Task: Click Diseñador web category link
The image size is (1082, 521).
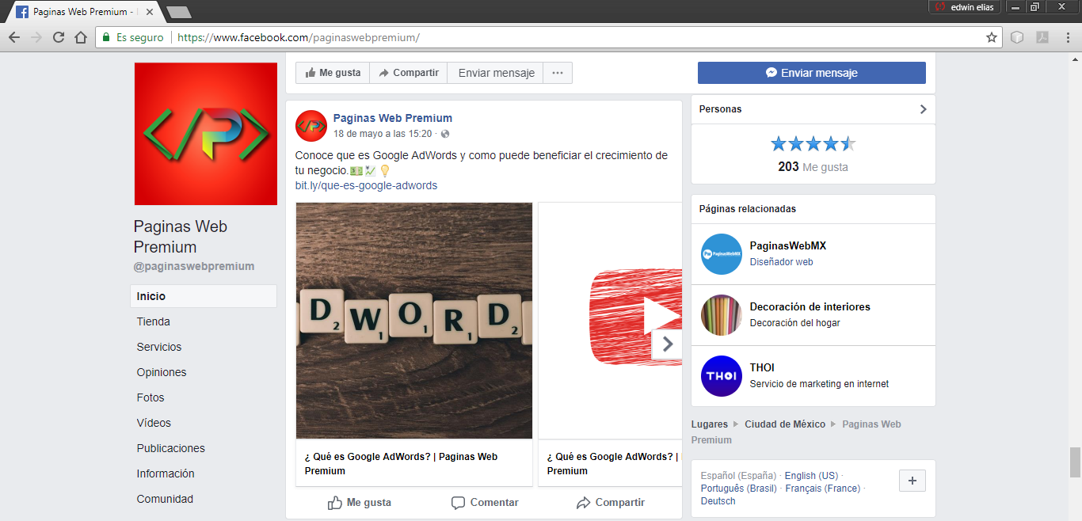Action: [781, 262]
